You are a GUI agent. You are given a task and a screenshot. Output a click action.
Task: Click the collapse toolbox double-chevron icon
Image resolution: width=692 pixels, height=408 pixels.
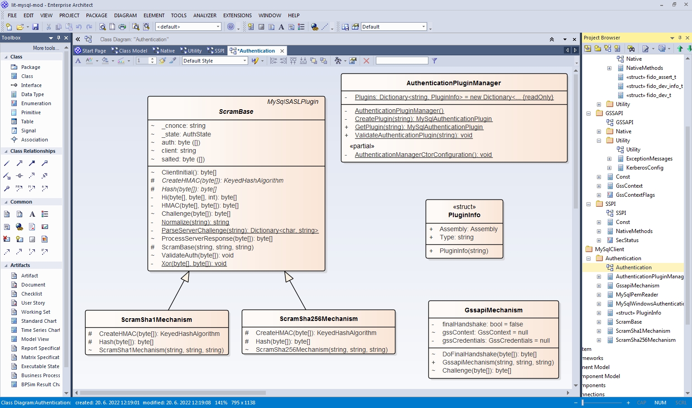78,39
